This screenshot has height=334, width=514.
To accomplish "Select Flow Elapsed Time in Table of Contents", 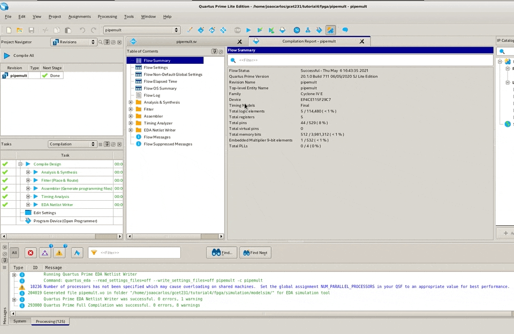I will click(x=160, y=81).
